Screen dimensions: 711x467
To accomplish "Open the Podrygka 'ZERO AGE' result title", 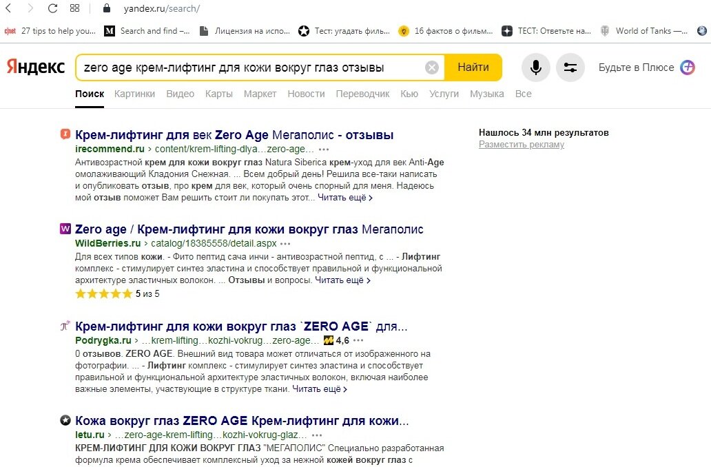I will 241,326.
